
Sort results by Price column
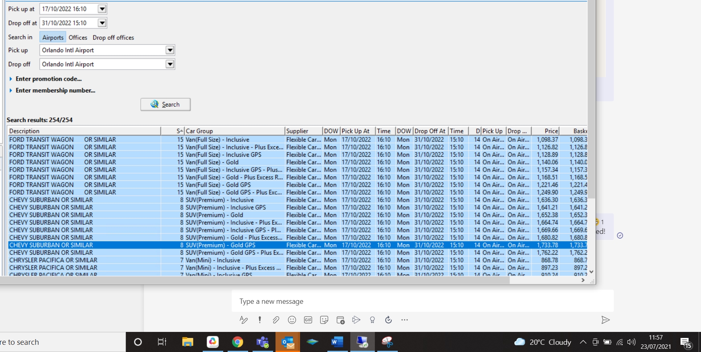tap(545, 131)
